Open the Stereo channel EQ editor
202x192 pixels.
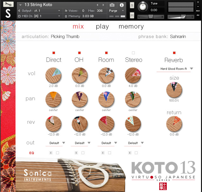click(x=130, y=153)
